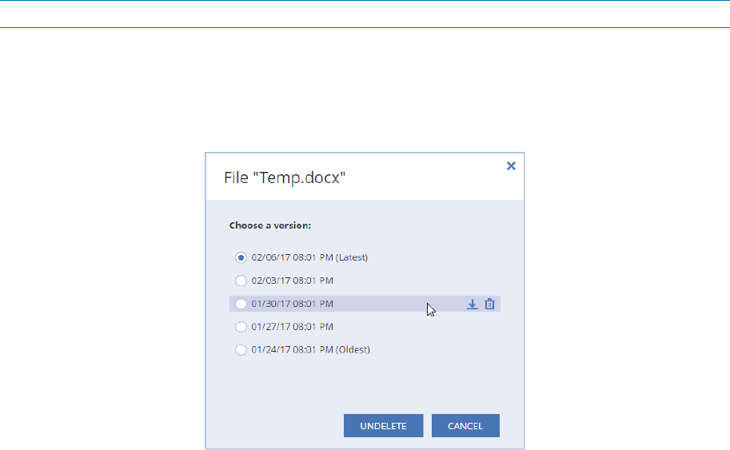730x450 pixels.
Task: Click the '01/27/17 08:01 PM' label
Action: click(x=293, y=327)
